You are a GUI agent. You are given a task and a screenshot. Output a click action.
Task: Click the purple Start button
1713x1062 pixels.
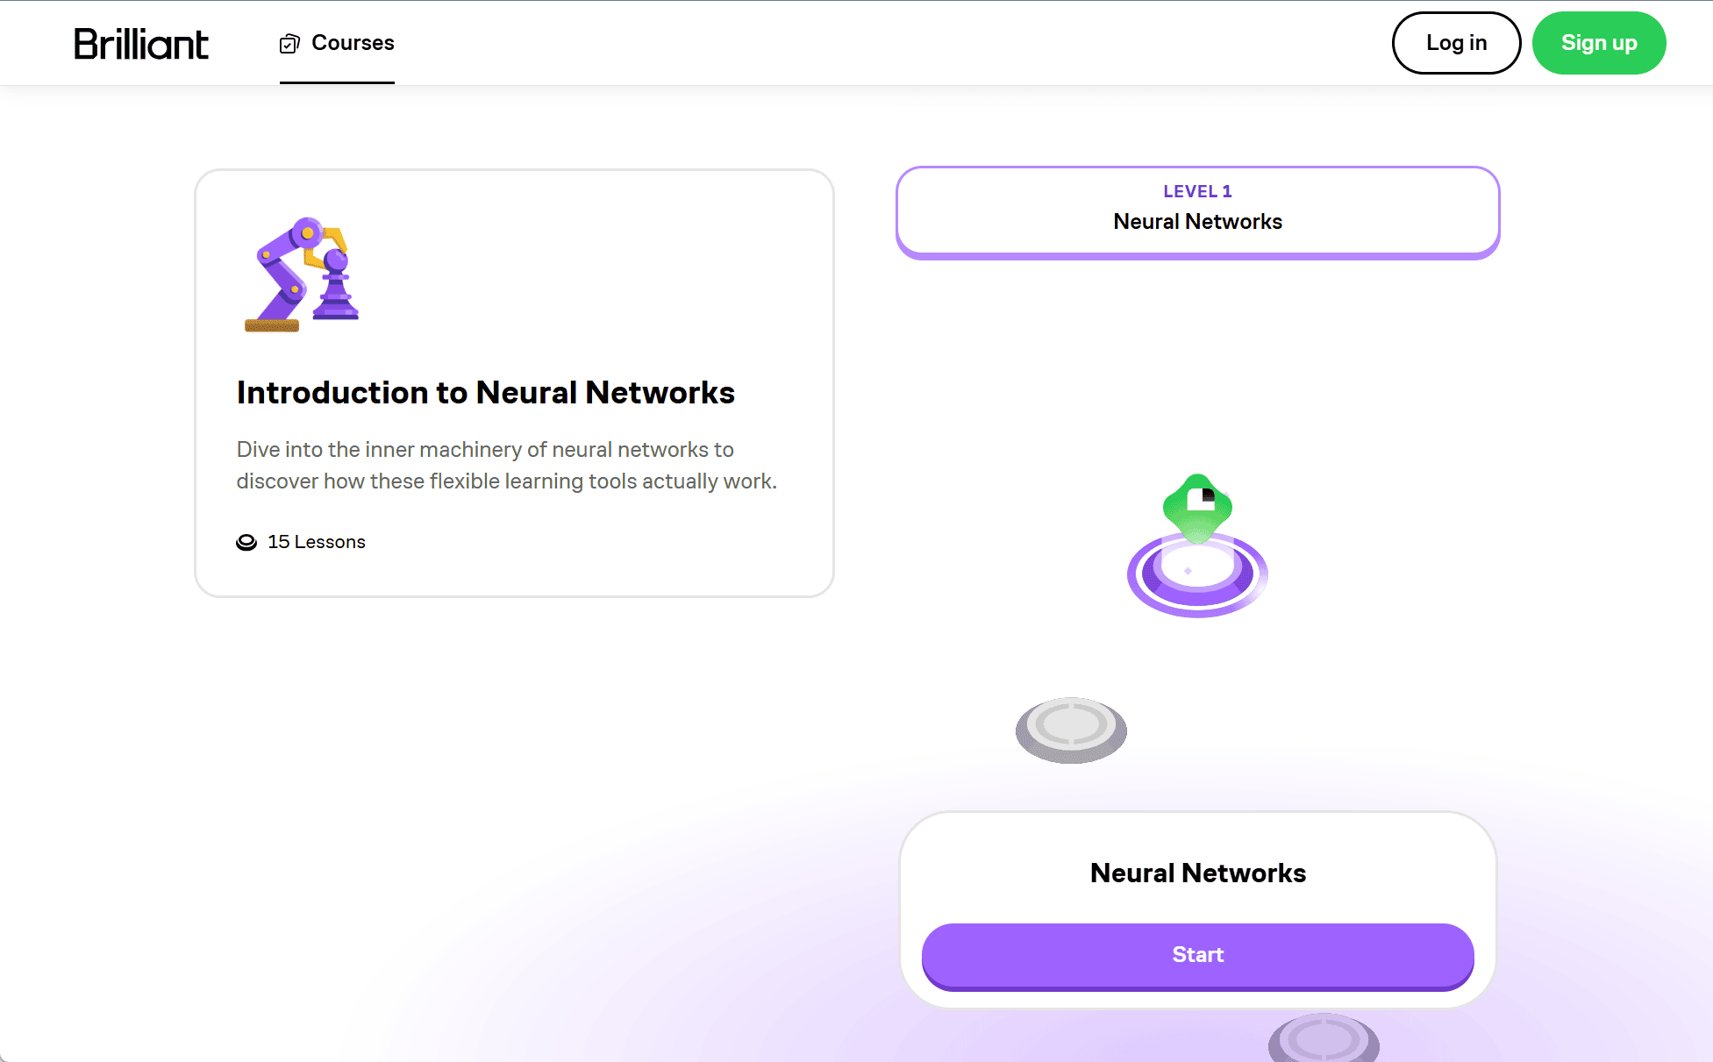(1197, 956)
